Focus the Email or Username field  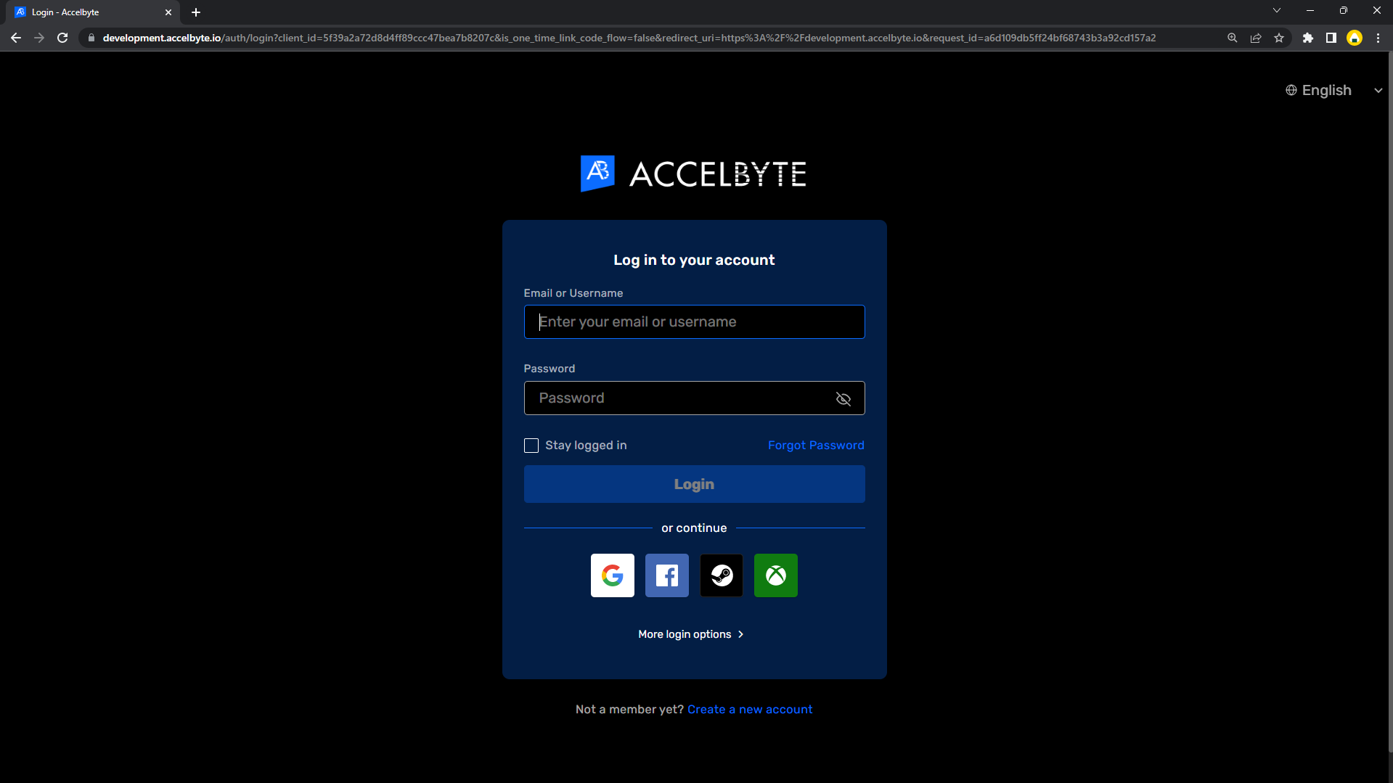(694, 321)
